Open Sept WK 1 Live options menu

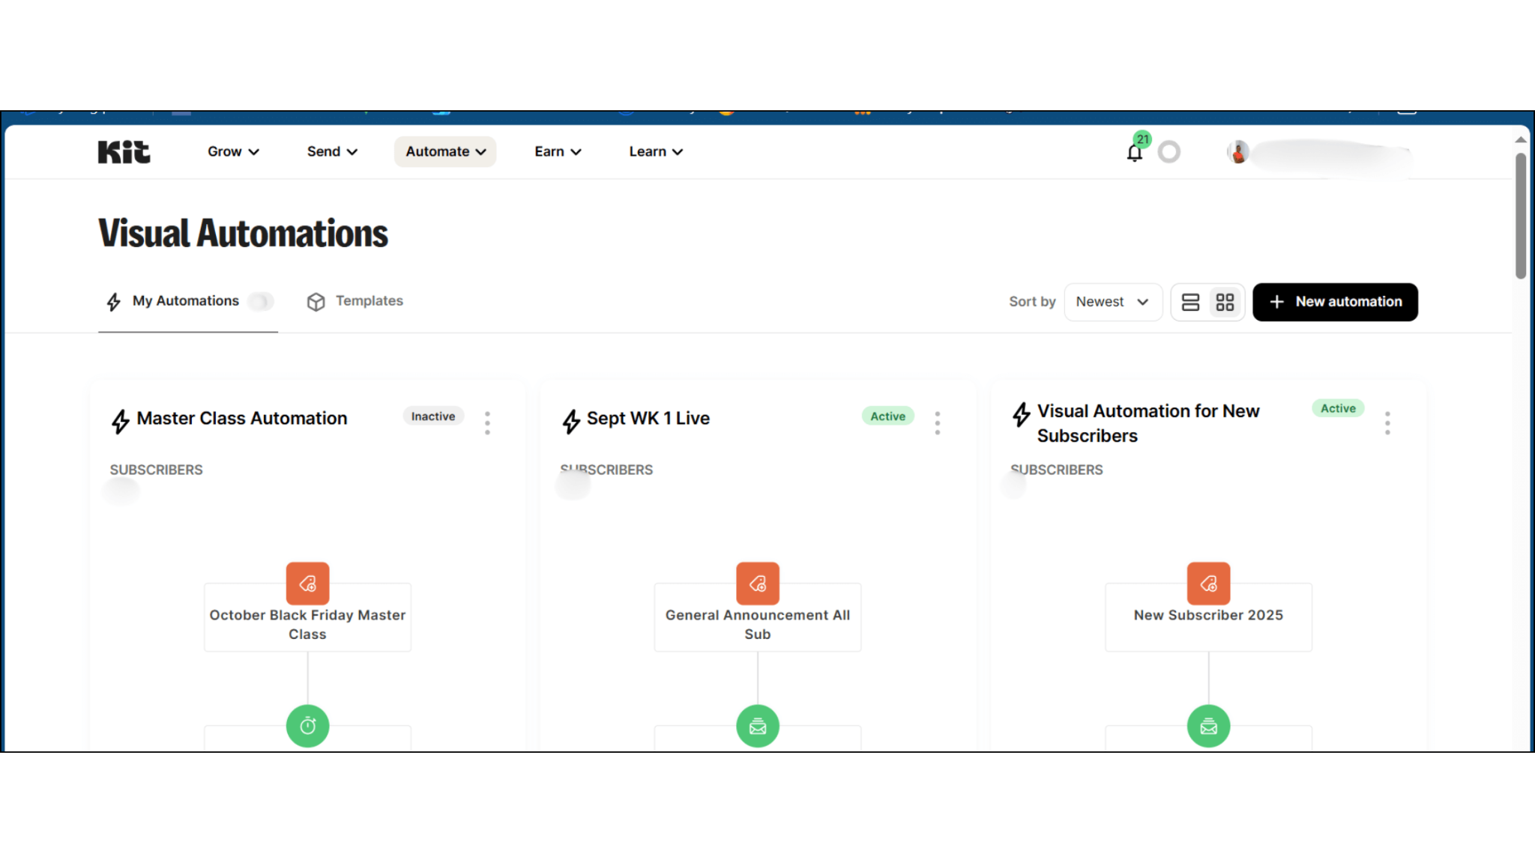pos(937,423)
